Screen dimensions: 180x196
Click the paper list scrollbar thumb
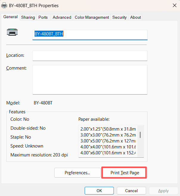[140, 135]
